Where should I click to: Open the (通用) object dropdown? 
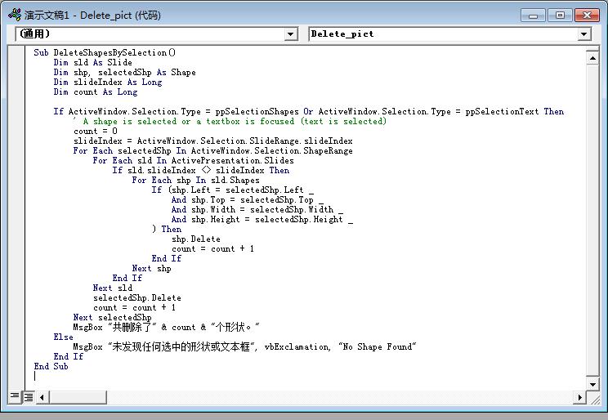(x=291, y=34)
